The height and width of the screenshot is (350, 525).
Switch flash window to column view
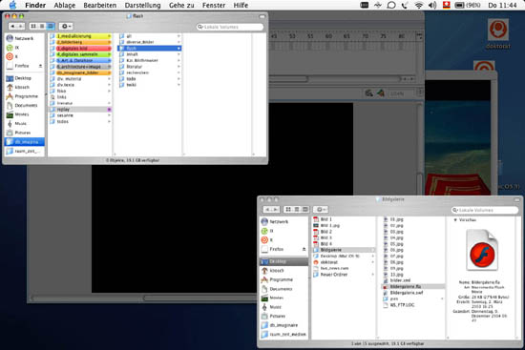click(51, 26)
